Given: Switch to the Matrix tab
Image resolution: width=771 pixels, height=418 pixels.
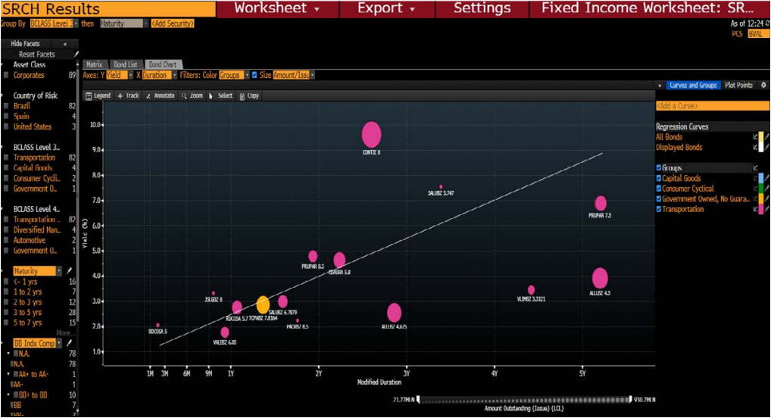Looking at the screenshot, I should tap(94, 64).
